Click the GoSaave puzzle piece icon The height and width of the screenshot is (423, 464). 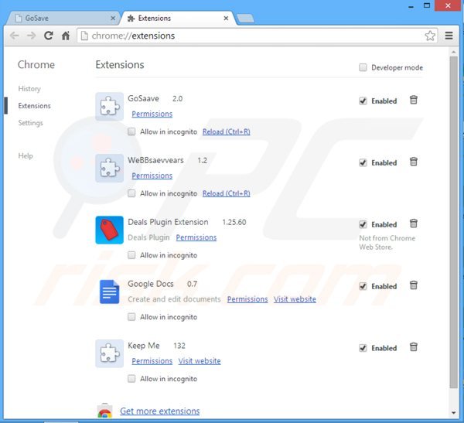tap(110, 106)
